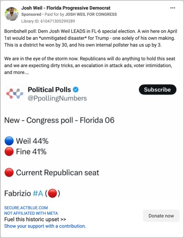Click the Political Polls logo avatar
This screenshot has width=184, height=238.
click(14, 94)
